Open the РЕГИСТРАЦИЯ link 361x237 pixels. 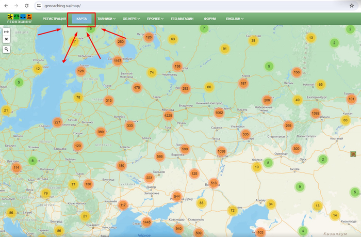[54, 19]
